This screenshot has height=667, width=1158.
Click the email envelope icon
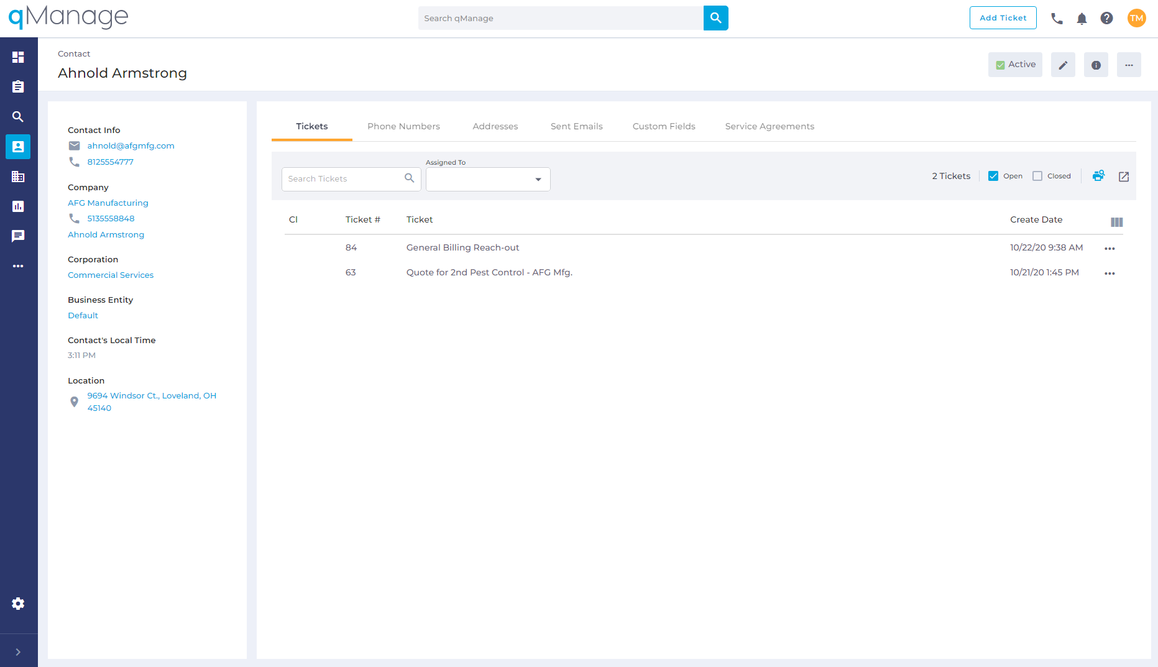[74, 146]
